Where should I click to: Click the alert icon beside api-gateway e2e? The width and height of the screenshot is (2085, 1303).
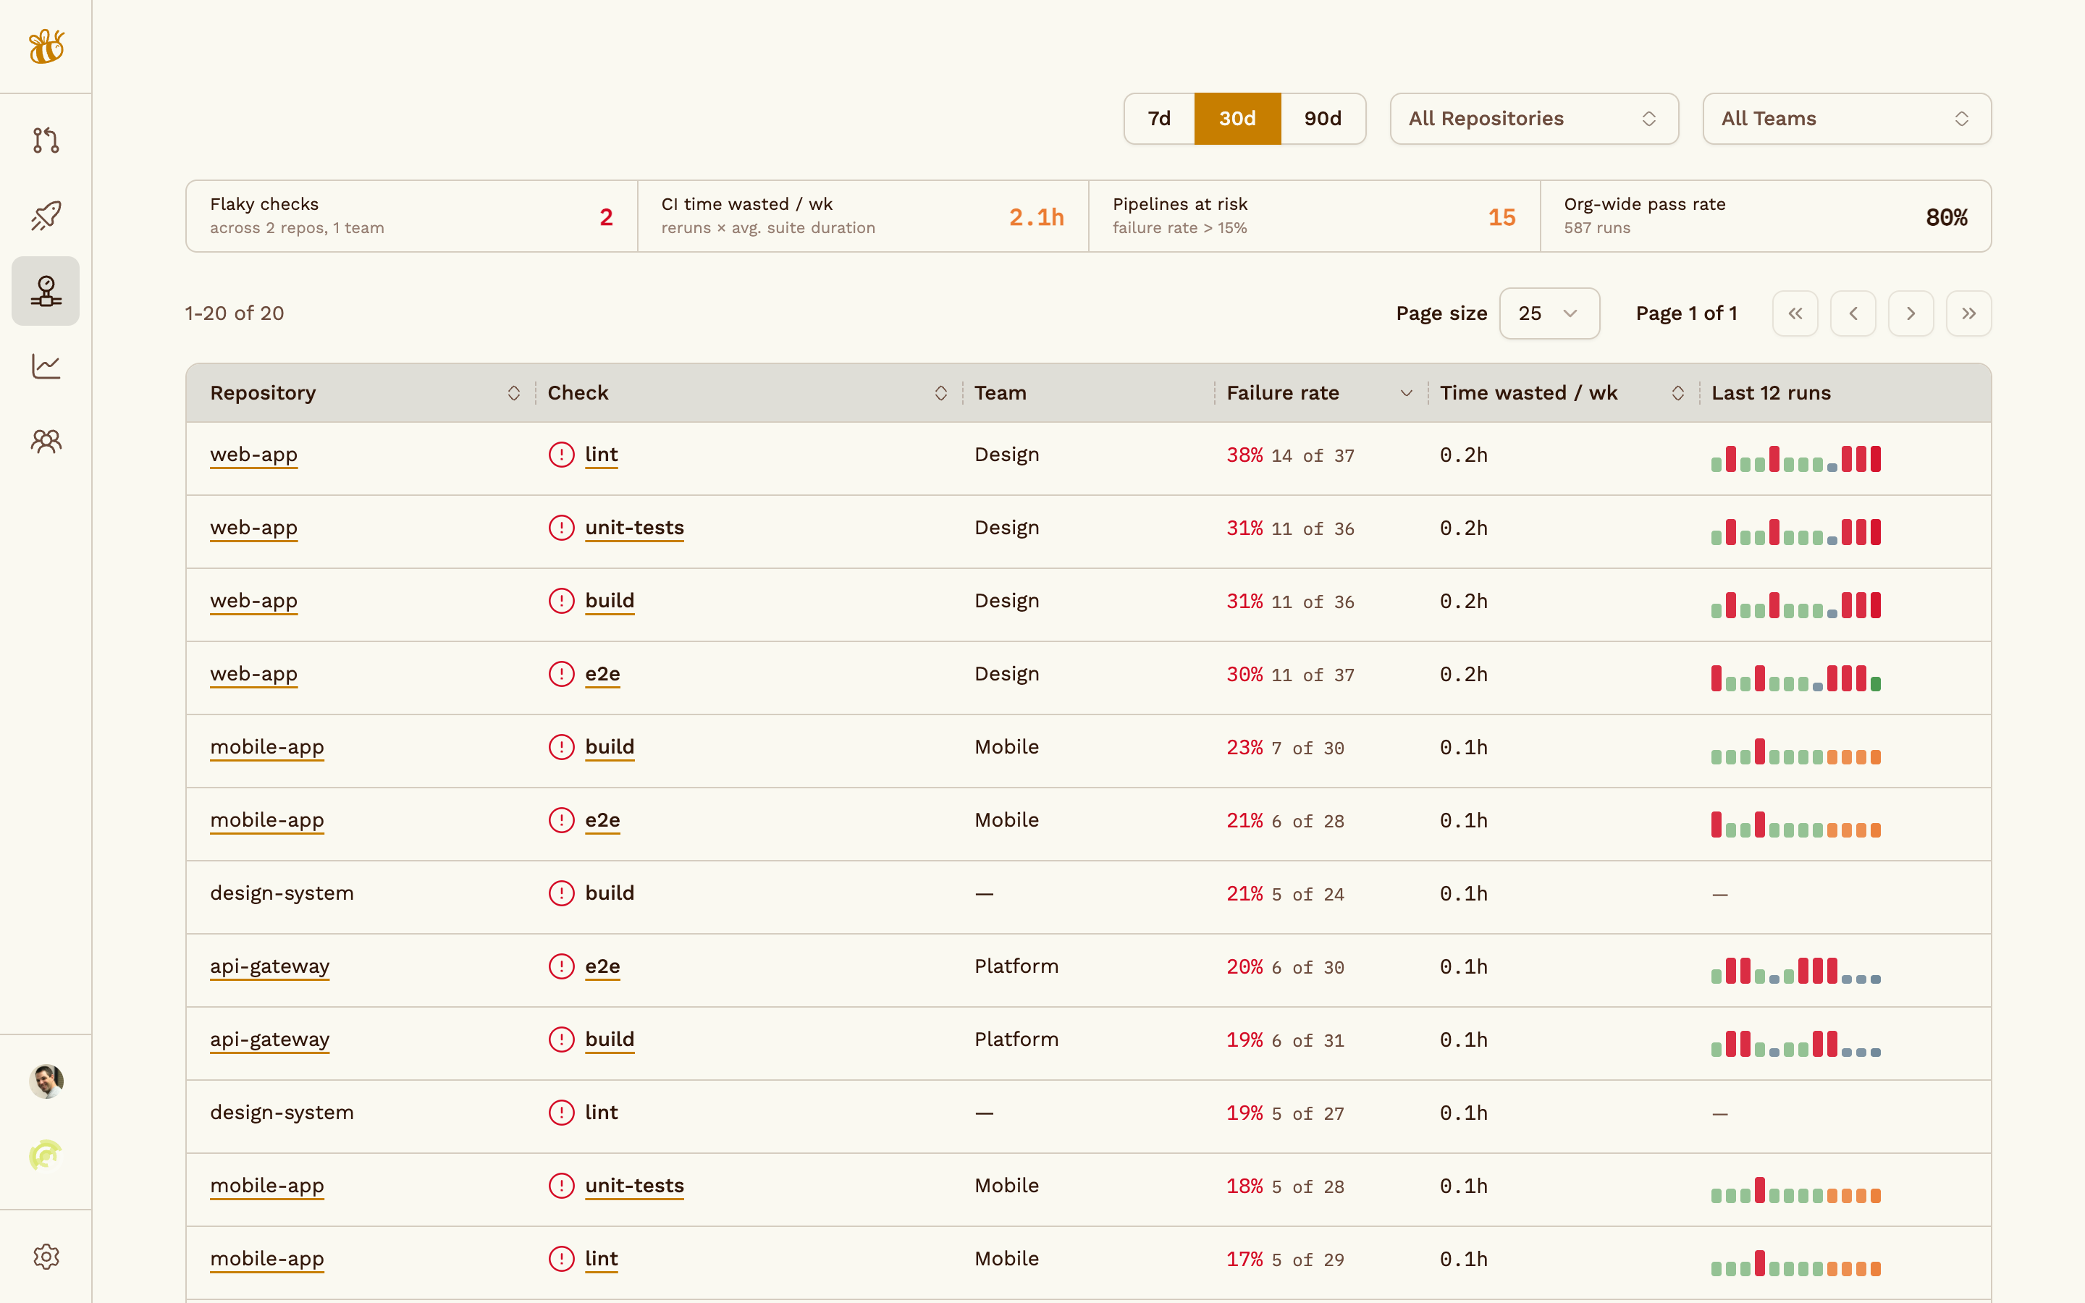point(561,966)
